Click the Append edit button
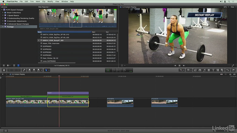Screen dimensions: 237x133 click(39, 70)
